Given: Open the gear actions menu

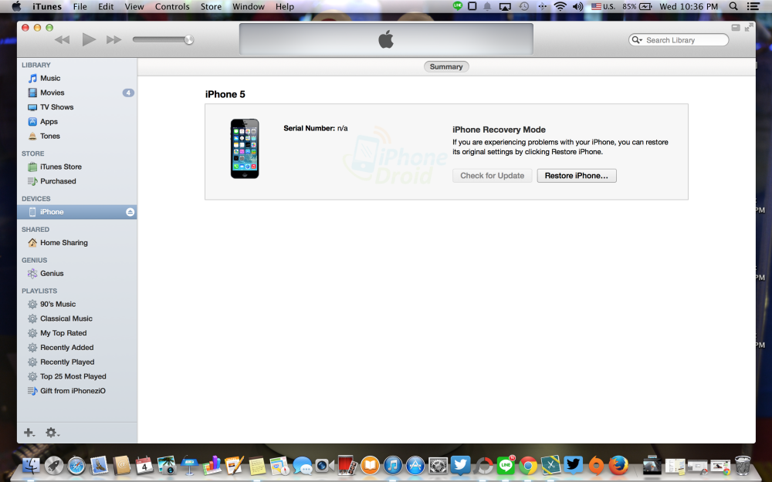Looking at the screenshot, I should point(52,433).
